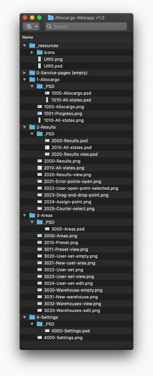153x376 pixels.
Task: Open the list view options dropdown
Action: point(31,26)
